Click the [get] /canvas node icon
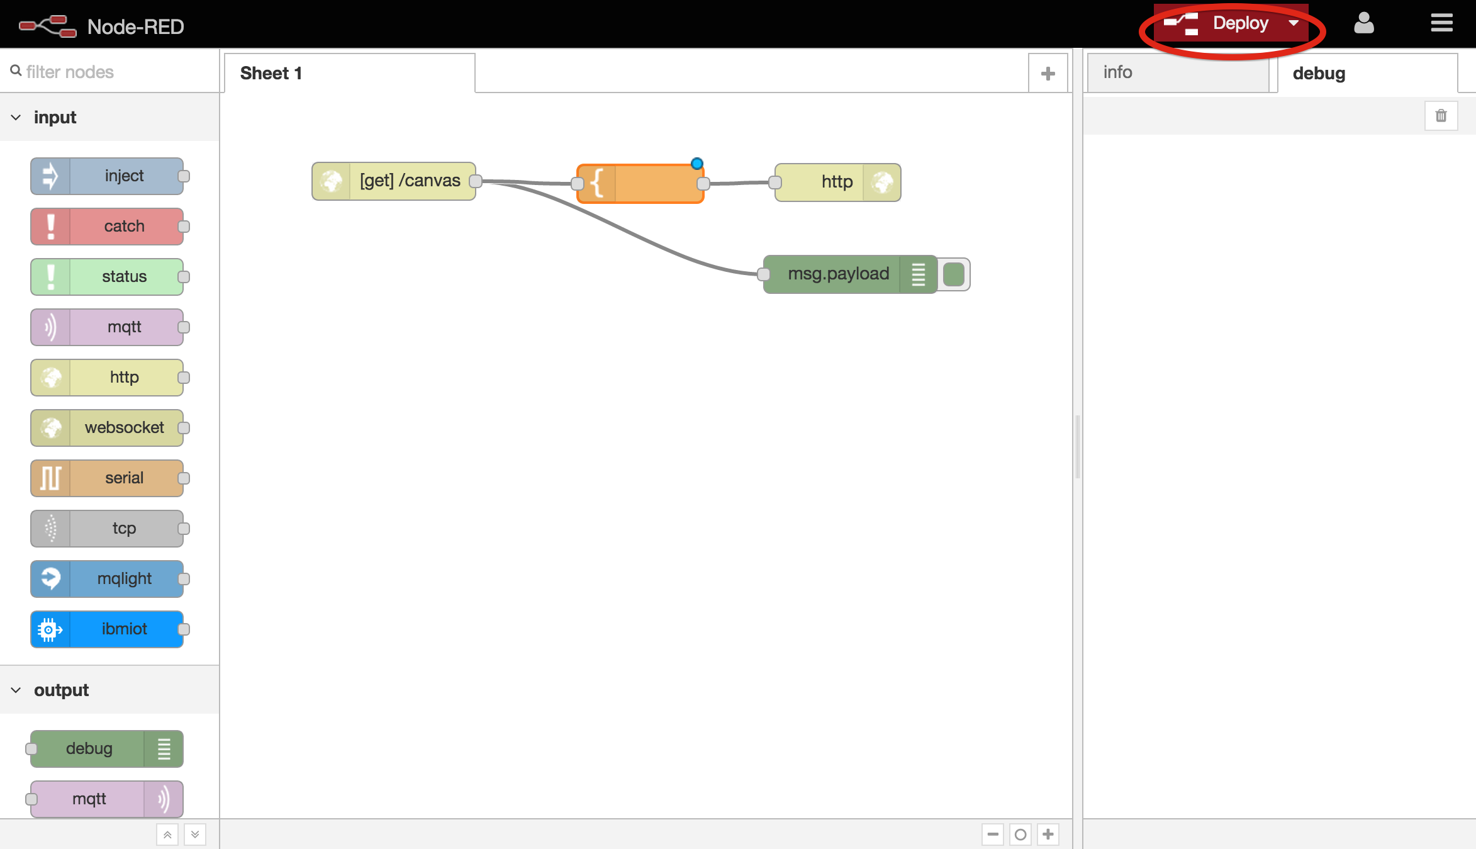 332,181
